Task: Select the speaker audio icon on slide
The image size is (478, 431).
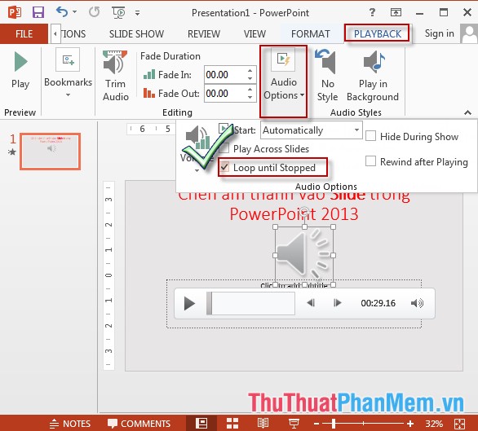Action: coord(304,255)
